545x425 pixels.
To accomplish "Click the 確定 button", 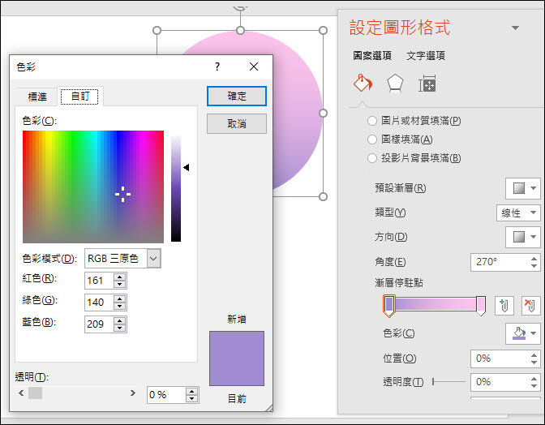I will tap(237, 96).
